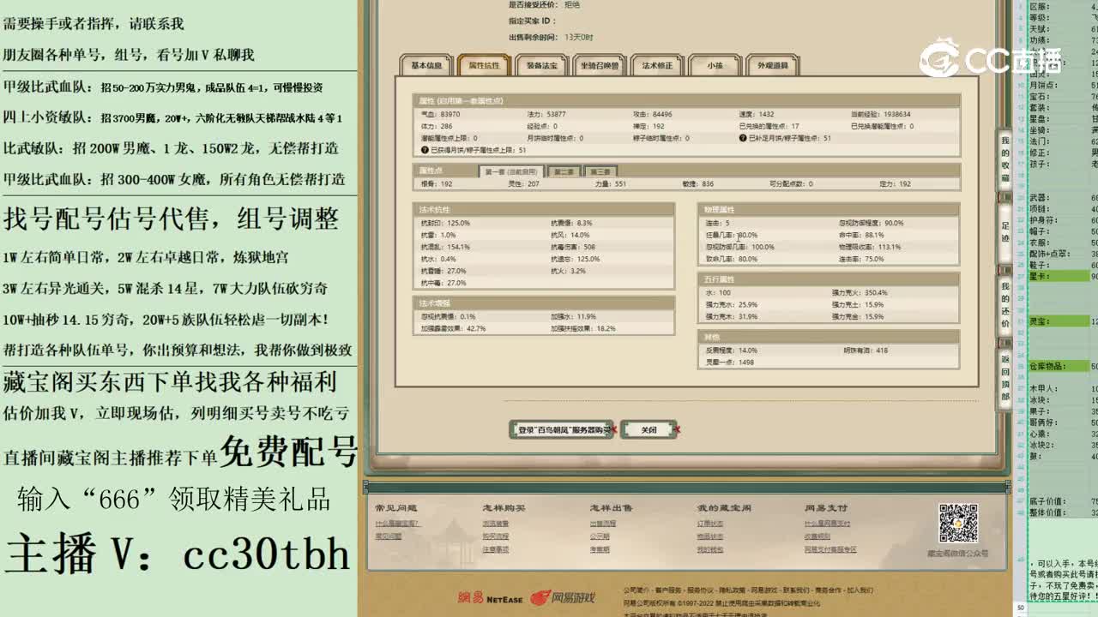Screen dimensions: 1098x617
Task: Click 商务合作 footer link
Action: tap(827, 590)
